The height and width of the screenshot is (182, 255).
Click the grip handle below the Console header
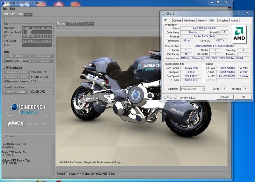(4, 140)
